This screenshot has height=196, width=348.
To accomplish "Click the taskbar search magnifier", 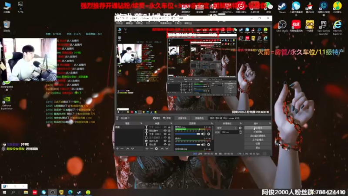I will 13,192.
